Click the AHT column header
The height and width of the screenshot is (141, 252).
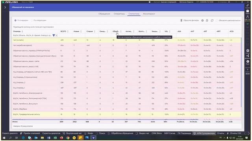(x=193, y=31)
